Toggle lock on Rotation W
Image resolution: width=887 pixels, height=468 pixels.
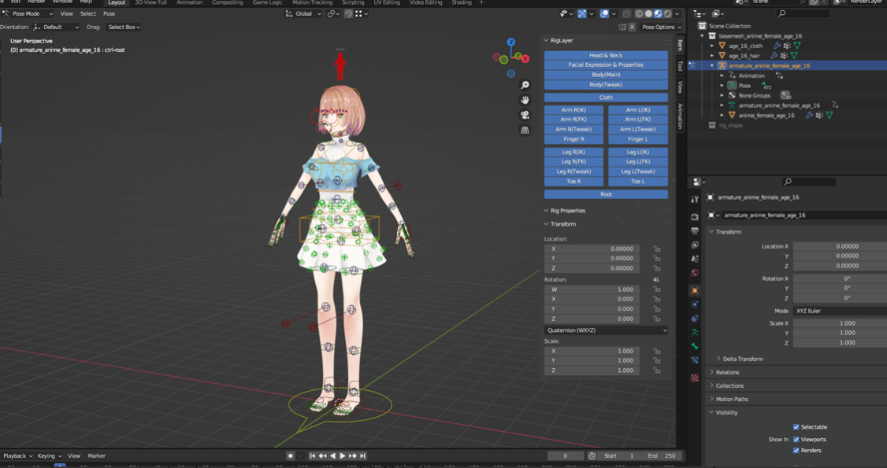(656, 289)
